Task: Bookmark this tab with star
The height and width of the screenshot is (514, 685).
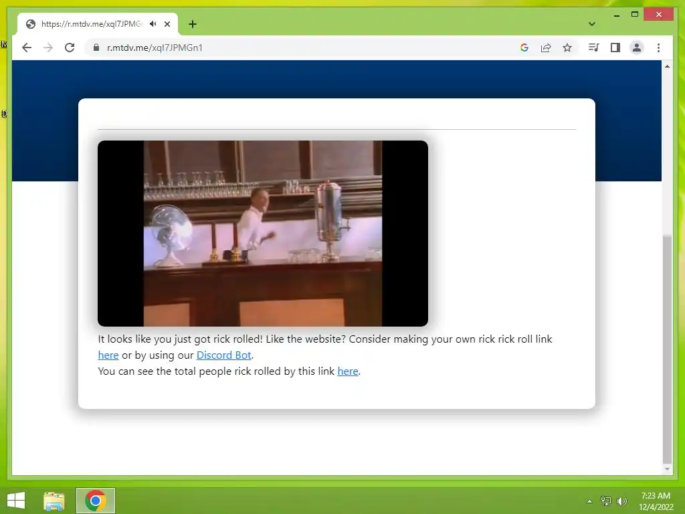Action: click(x=567, y=48)
